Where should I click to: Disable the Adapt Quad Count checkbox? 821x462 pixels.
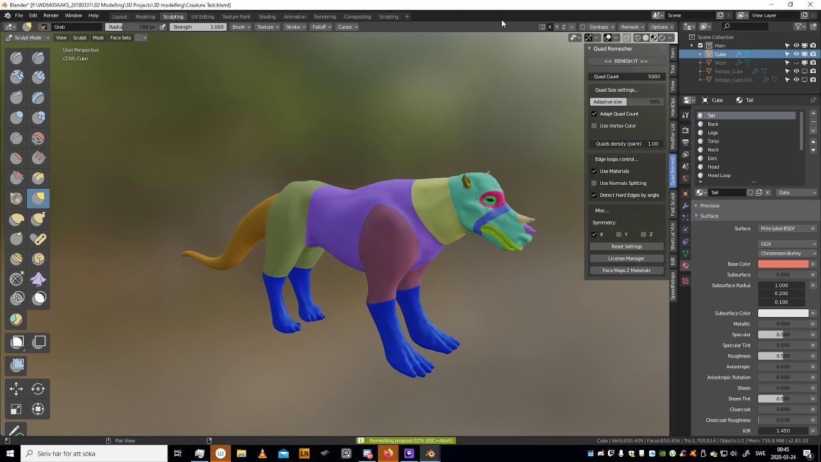point(594,114)
